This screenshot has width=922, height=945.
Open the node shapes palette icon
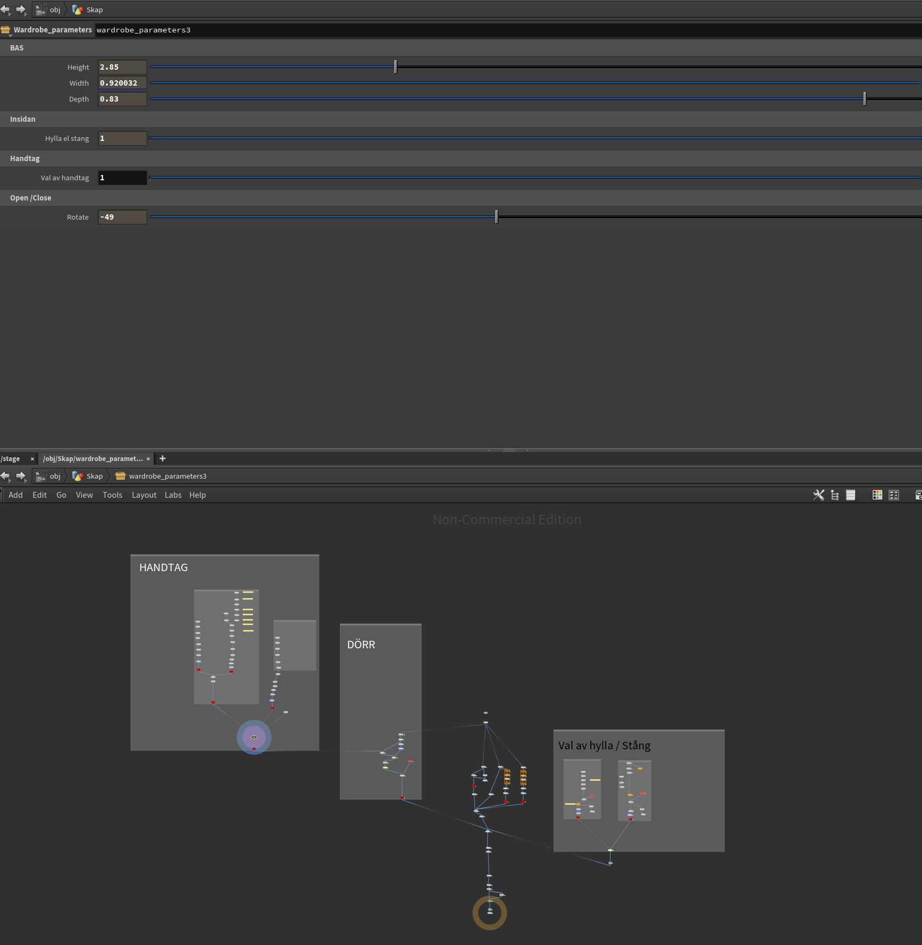pyautogui.click(x=894, y=495)
